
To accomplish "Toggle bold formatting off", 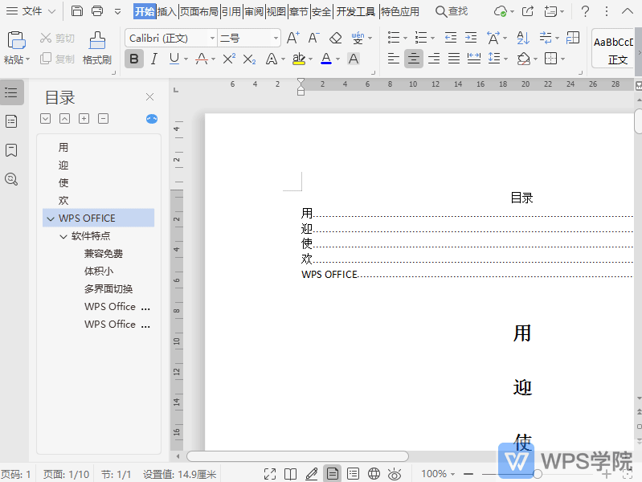I will pos(134,59).
